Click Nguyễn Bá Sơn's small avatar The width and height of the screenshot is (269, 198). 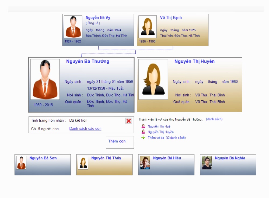[21, 163]
